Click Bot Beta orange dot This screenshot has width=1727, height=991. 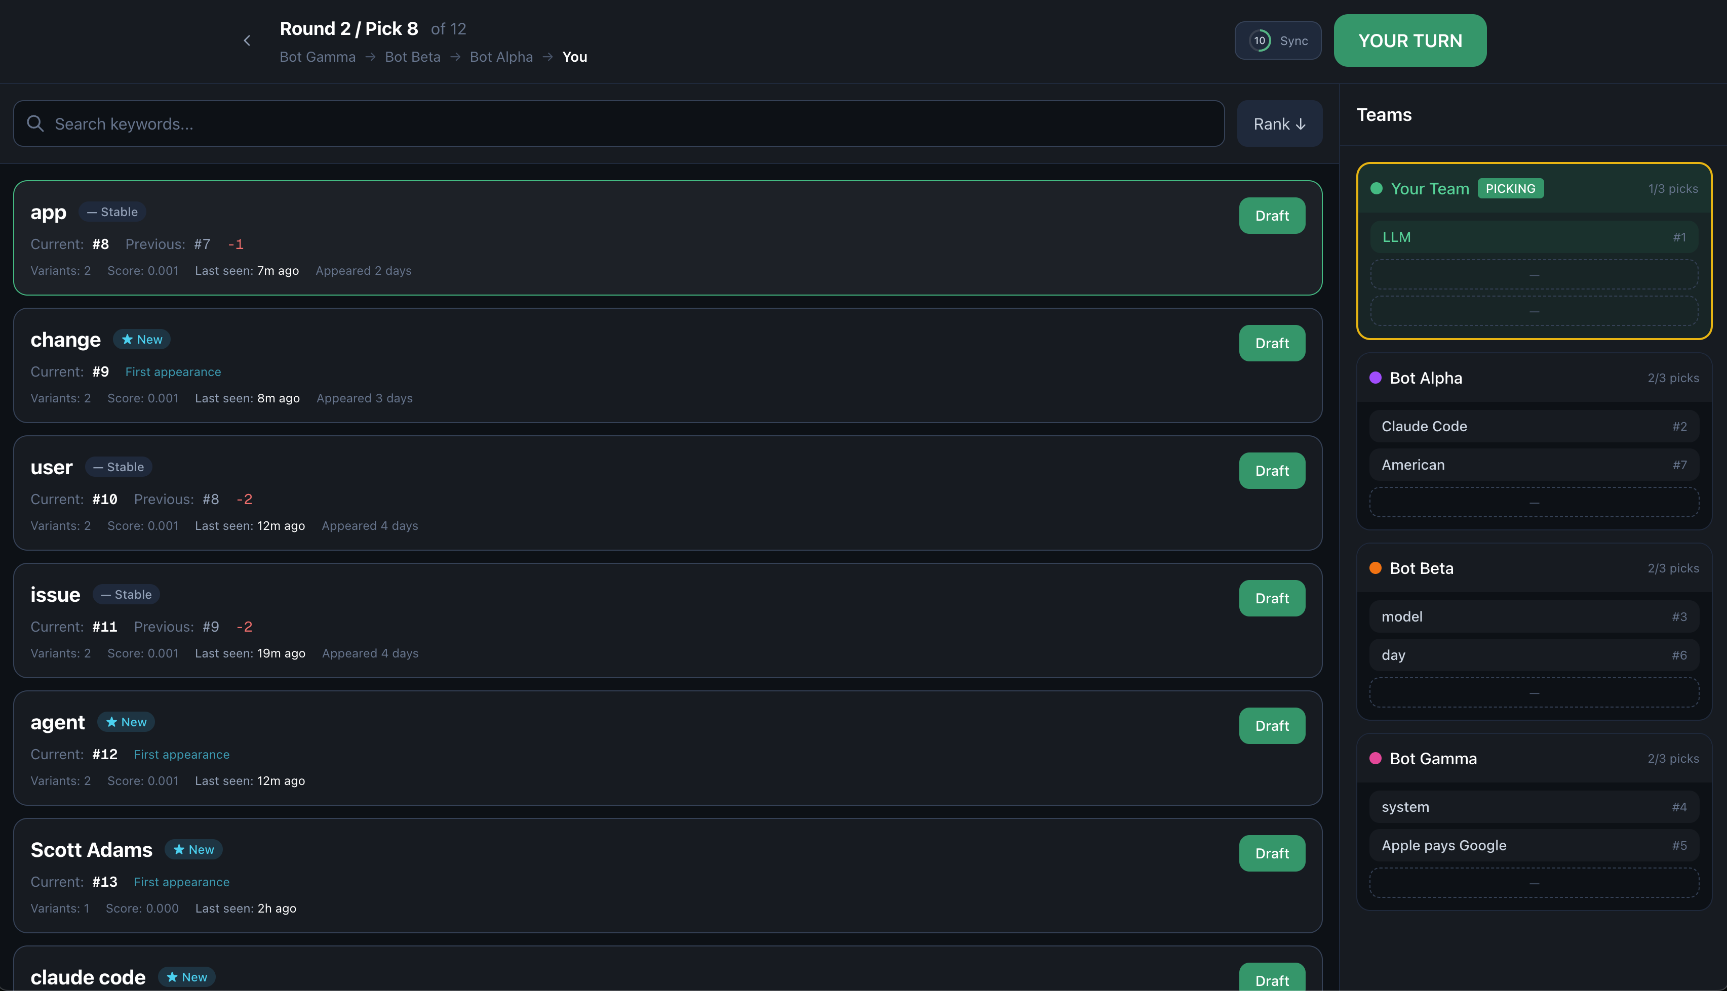click(x=1376, y=568)
